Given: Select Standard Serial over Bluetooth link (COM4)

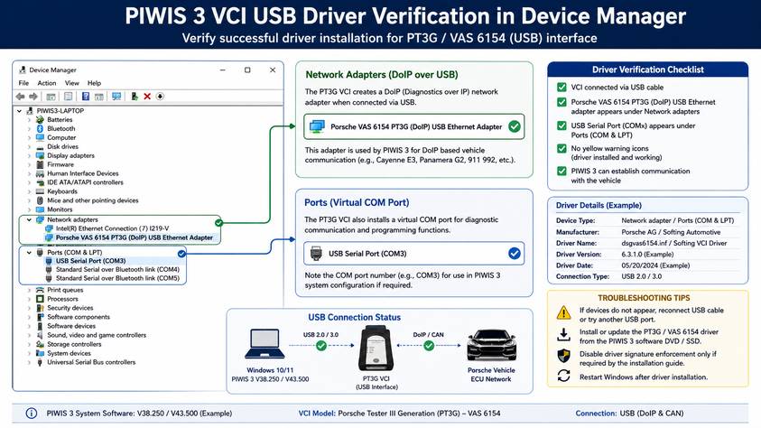Looking at the screenshot, I should 117,270.
